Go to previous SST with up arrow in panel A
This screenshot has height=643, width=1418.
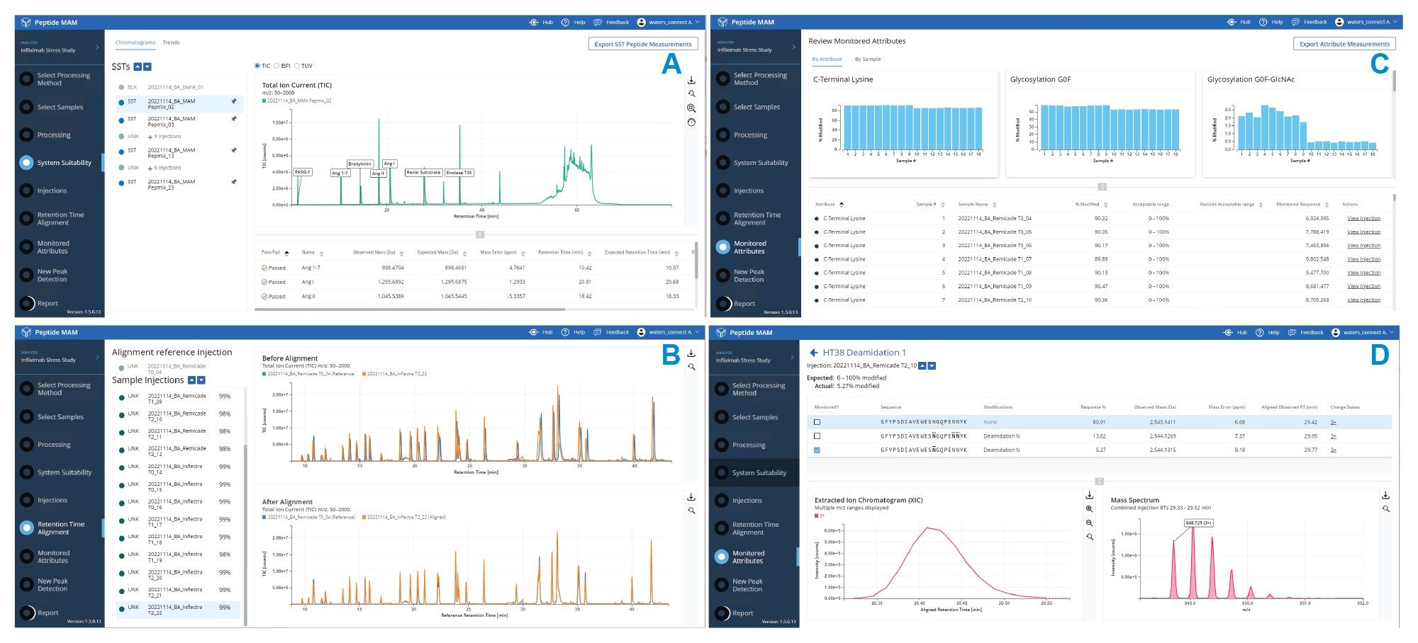click(x=138, y=67)
